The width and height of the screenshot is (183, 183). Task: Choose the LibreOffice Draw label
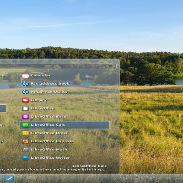pyautogui.click(x=49, y=133)
